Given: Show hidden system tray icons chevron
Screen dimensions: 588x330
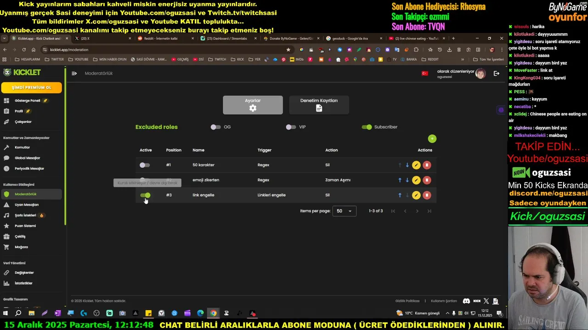Looking at the screenshot, I should 447,313.
